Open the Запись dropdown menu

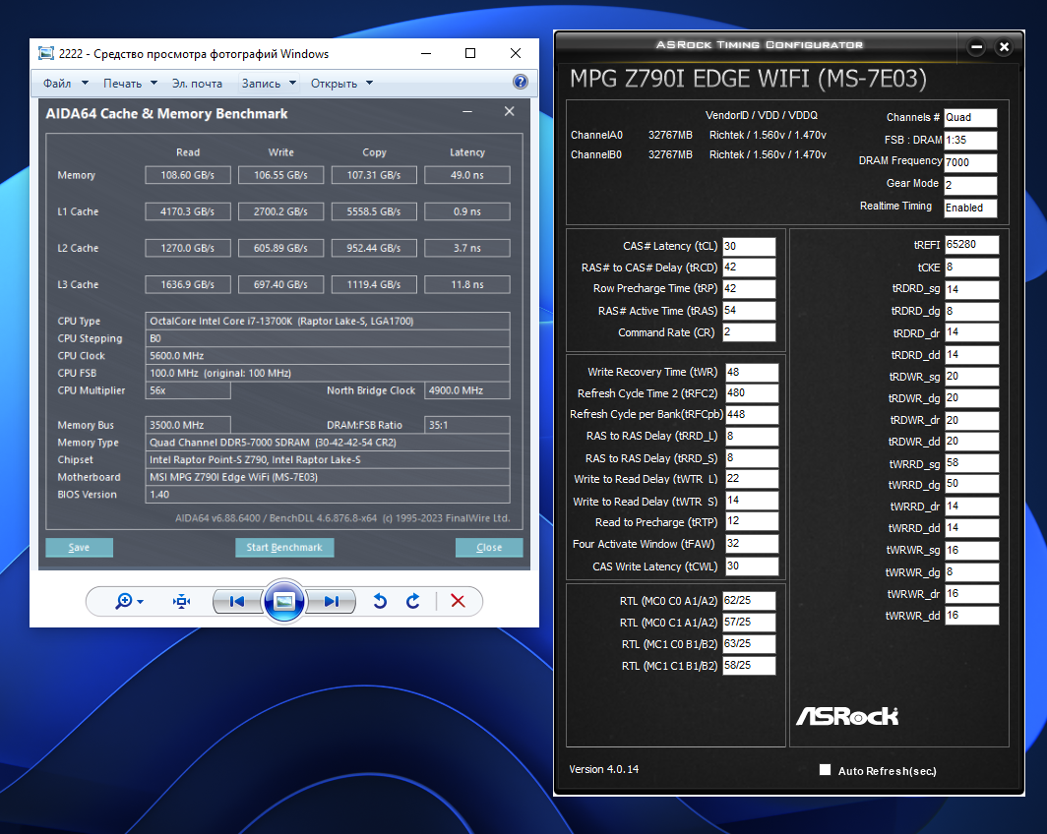click(x=269, y=84)
